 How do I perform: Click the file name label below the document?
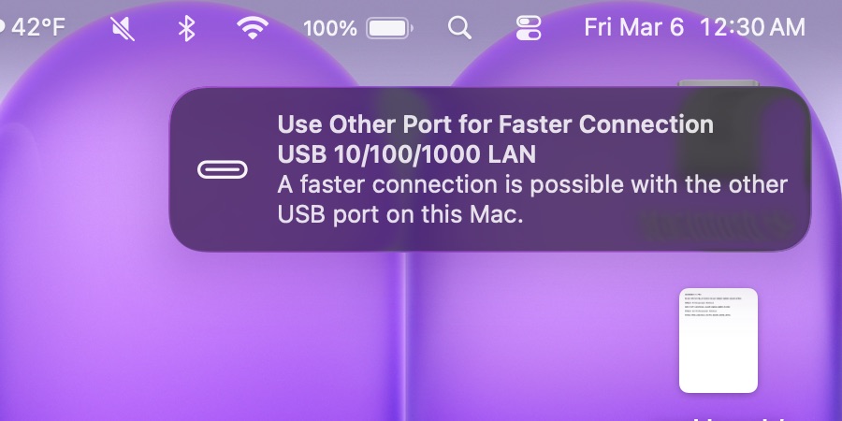tap(735, 417)
